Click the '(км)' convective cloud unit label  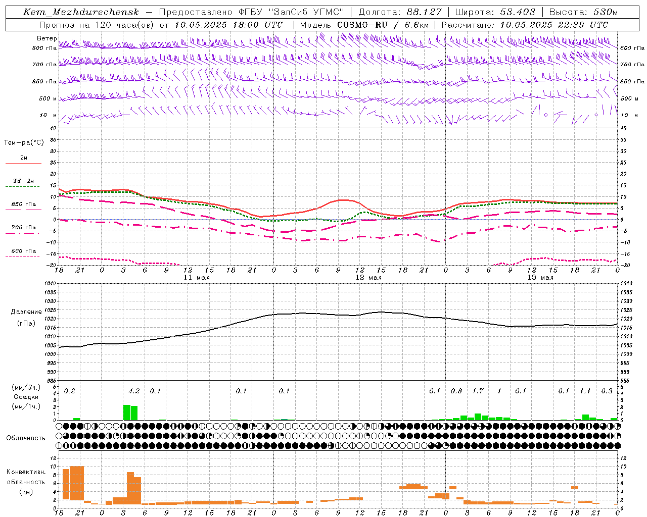click(26, 492)
